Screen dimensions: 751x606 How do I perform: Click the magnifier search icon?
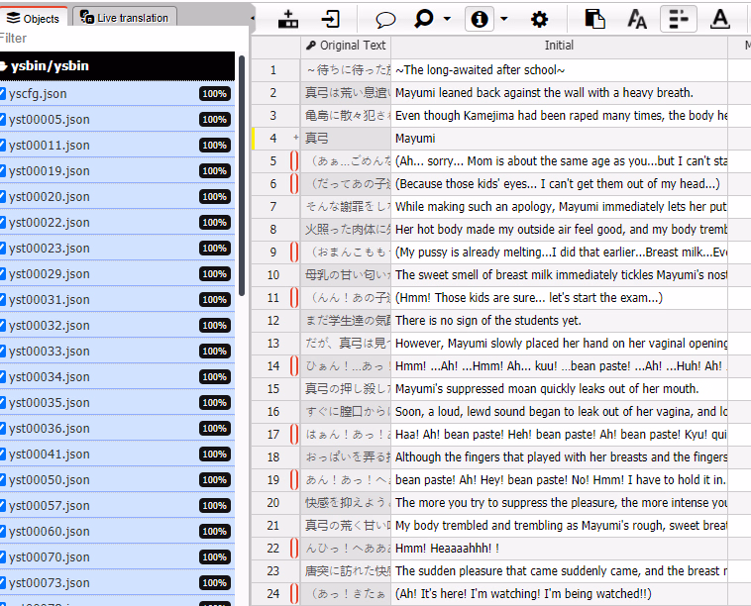click(424, 19)
